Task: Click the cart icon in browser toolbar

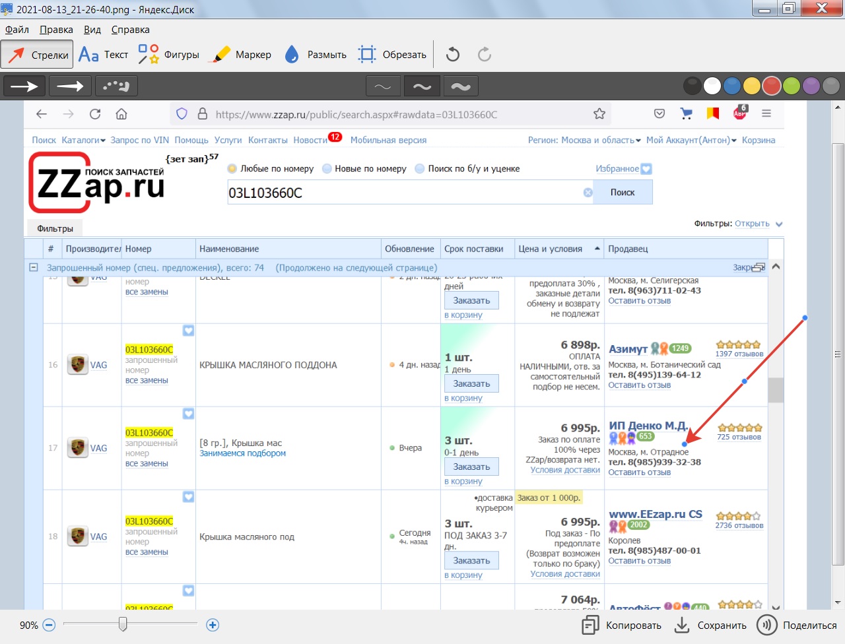Action: coord(687,113)
